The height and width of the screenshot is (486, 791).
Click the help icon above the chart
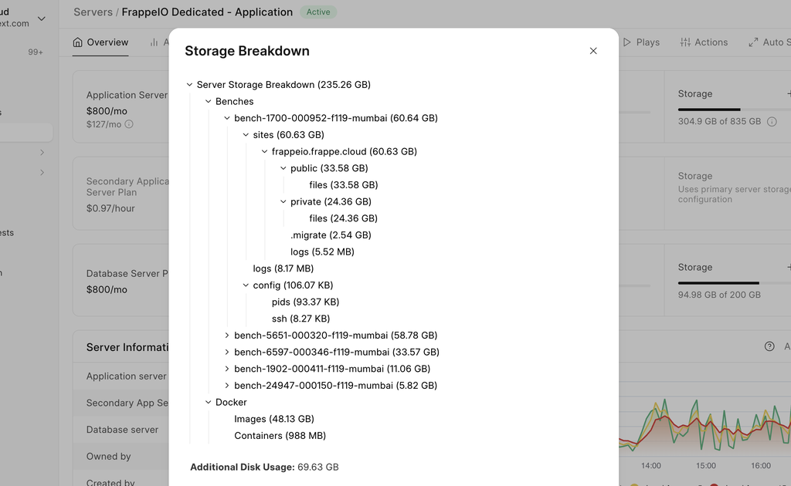(769, 346)
